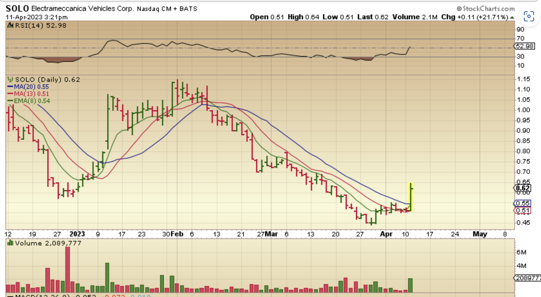
Task: Click the 70 level label on the RSI axis
Action: (520, 38)
